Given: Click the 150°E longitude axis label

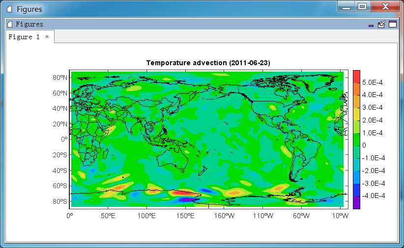Looking at the screenshot, I should coord(185,216).
